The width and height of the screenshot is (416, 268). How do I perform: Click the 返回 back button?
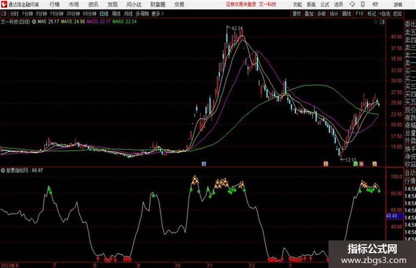click(x=397, y=14)
